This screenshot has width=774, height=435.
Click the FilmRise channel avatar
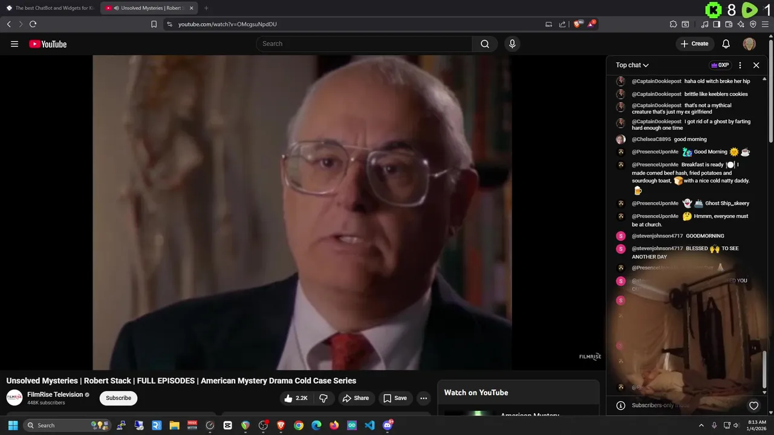(x=15, y=398)
